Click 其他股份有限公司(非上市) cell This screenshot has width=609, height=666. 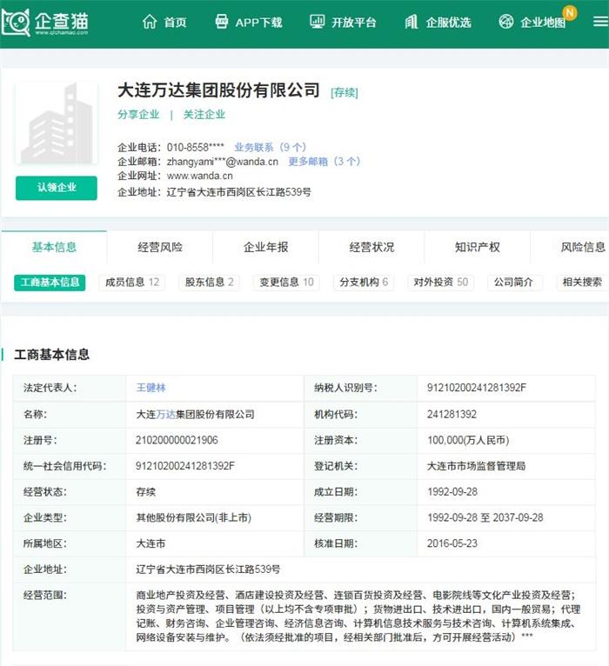pos(193,518)
